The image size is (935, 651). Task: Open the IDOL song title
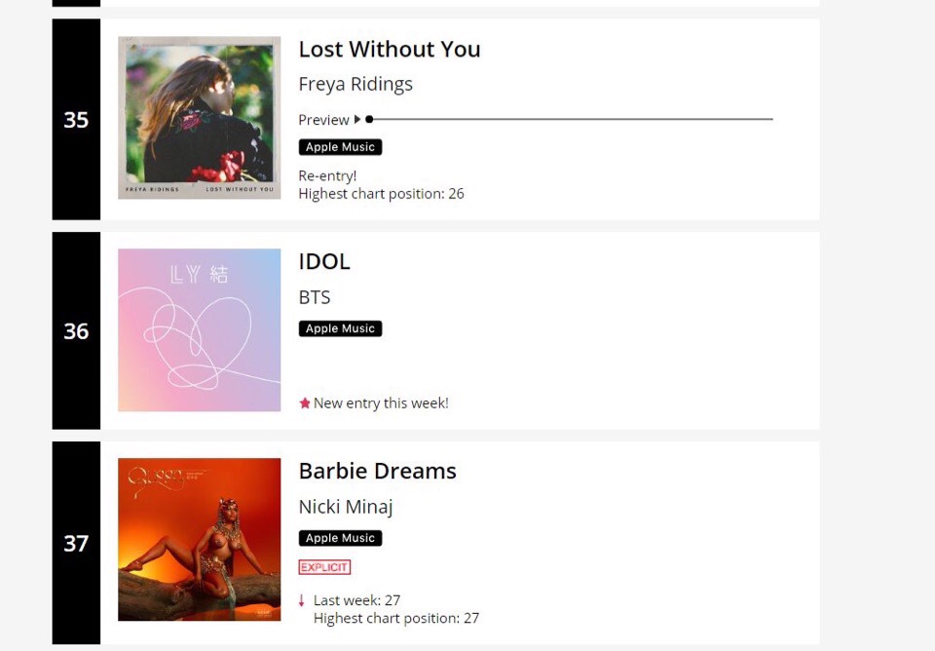pyautogui.click(x=324, y=261)
